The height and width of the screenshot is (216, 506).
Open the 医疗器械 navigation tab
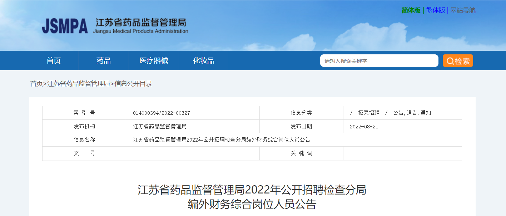click(154, 60)
